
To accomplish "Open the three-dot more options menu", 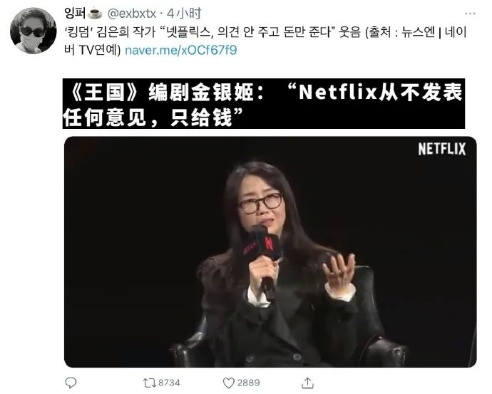I will 470,14.
